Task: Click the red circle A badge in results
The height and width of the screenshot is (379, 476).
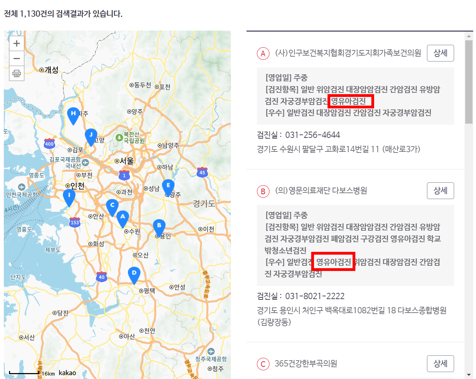Action: (x=263, y=53)
